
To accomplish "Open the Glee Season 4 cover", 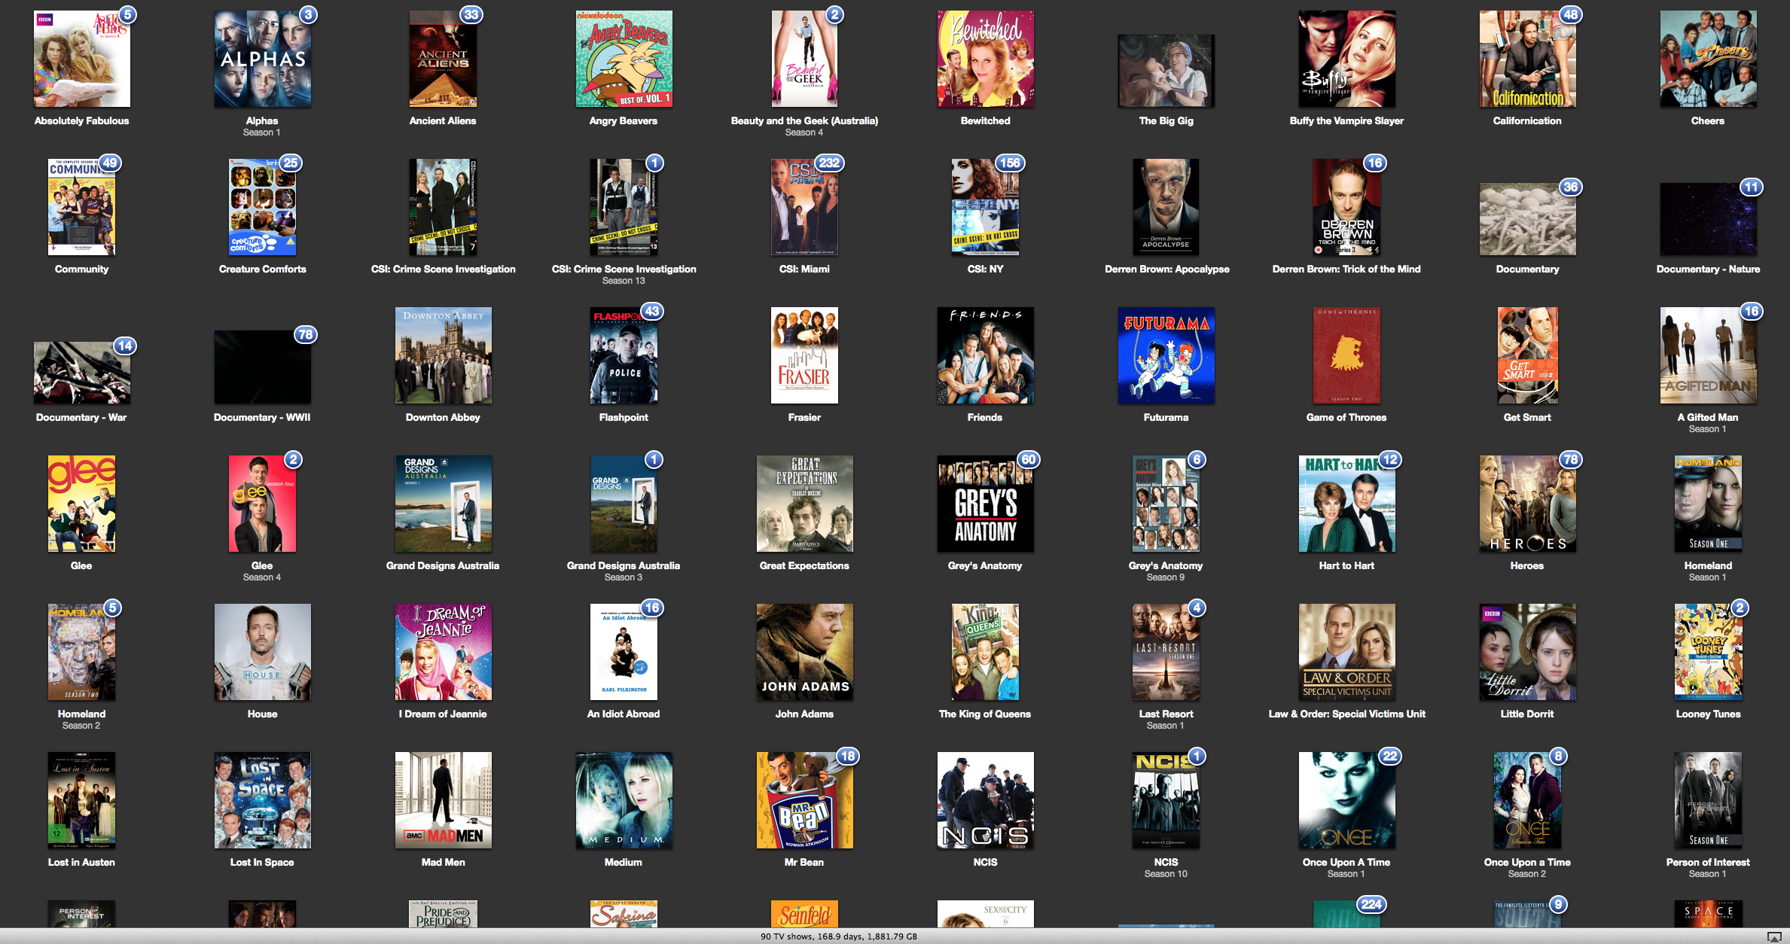I will click(x=262, y=504).
